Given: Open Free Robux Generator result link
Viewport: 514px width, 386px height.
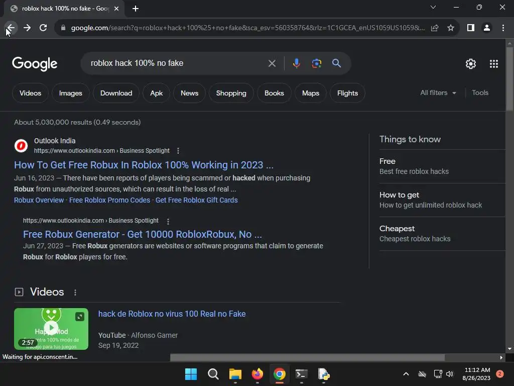Looking at the screenshot, I should [x=142, y=234].
